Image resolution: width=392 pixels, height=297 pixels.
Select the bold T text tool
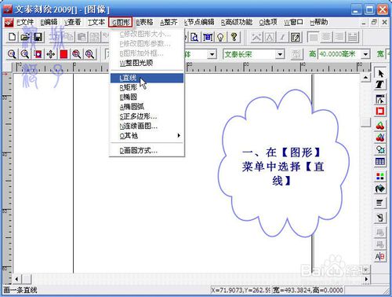pos(380,85)
